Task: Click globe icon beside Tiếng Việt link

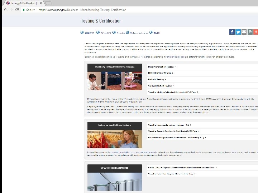Action: pyautogui.click(x=98, y=32)
